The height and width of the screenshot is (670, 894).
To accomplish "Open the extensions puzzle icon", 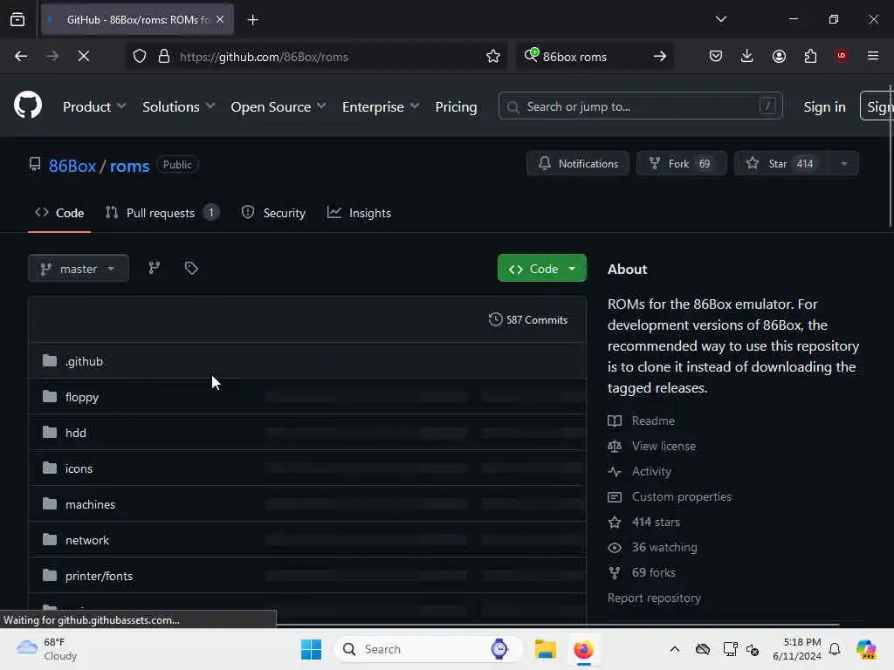I will click(810, 56).
